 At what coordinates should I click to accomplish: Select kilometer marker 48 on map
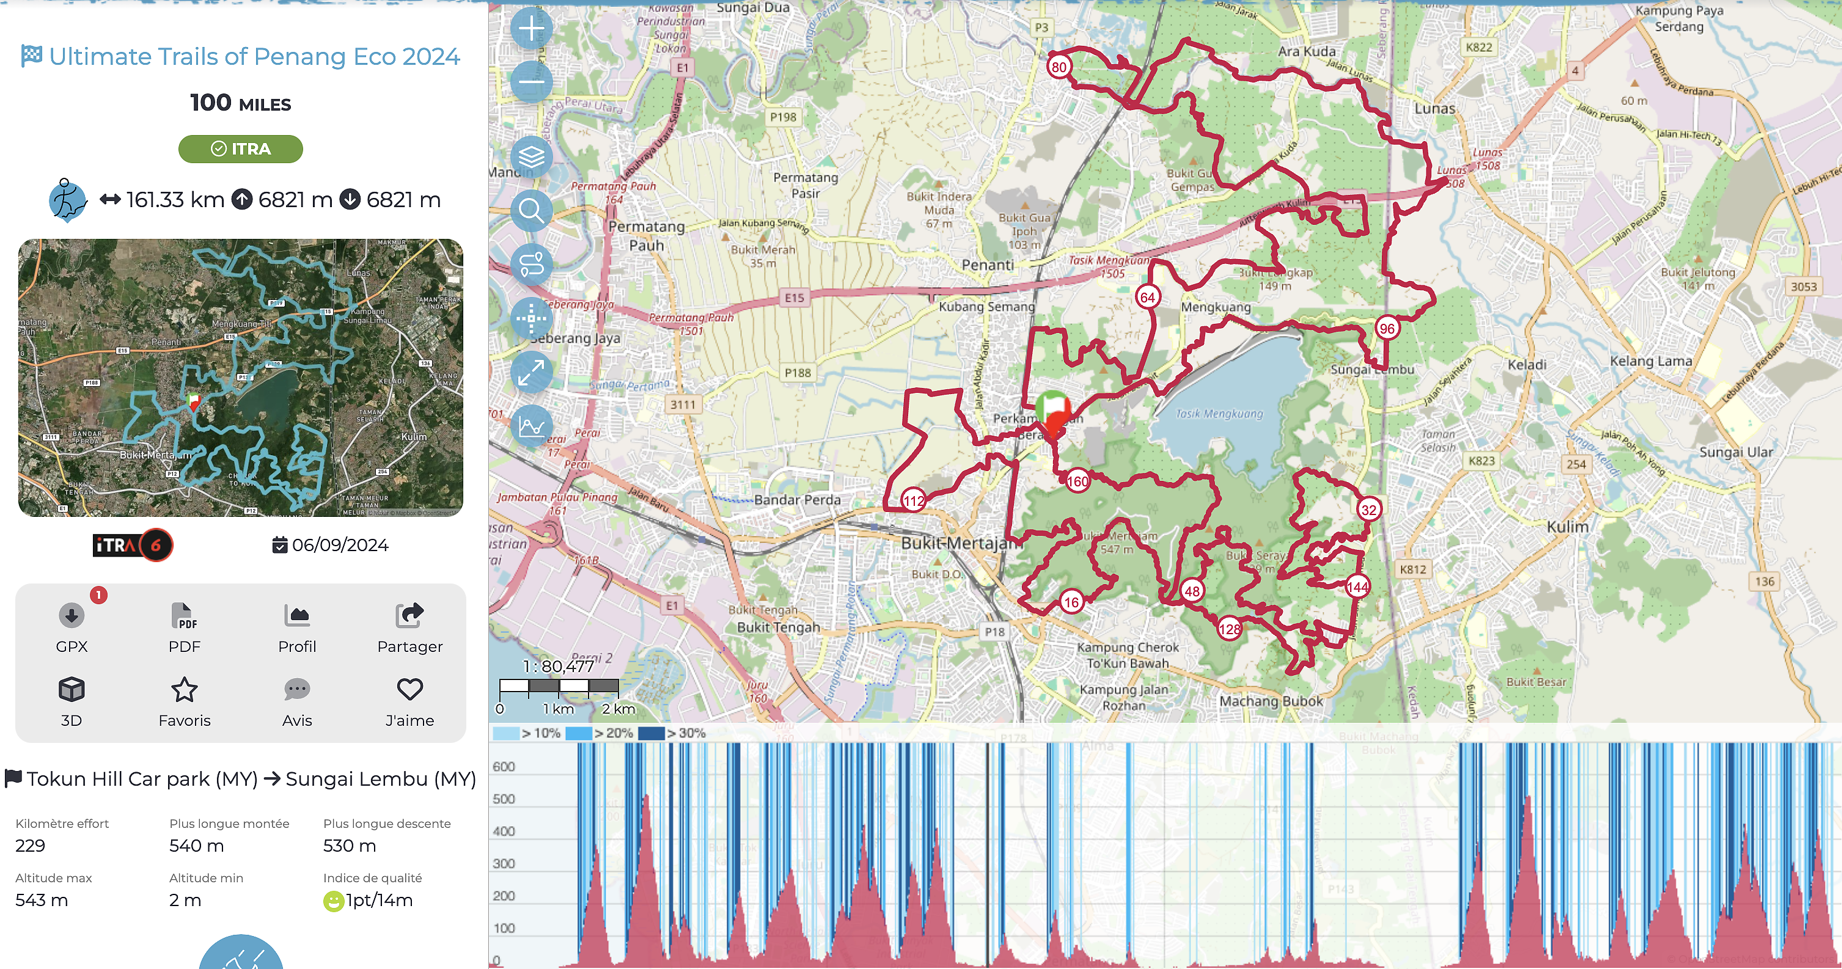(1192, 591)
